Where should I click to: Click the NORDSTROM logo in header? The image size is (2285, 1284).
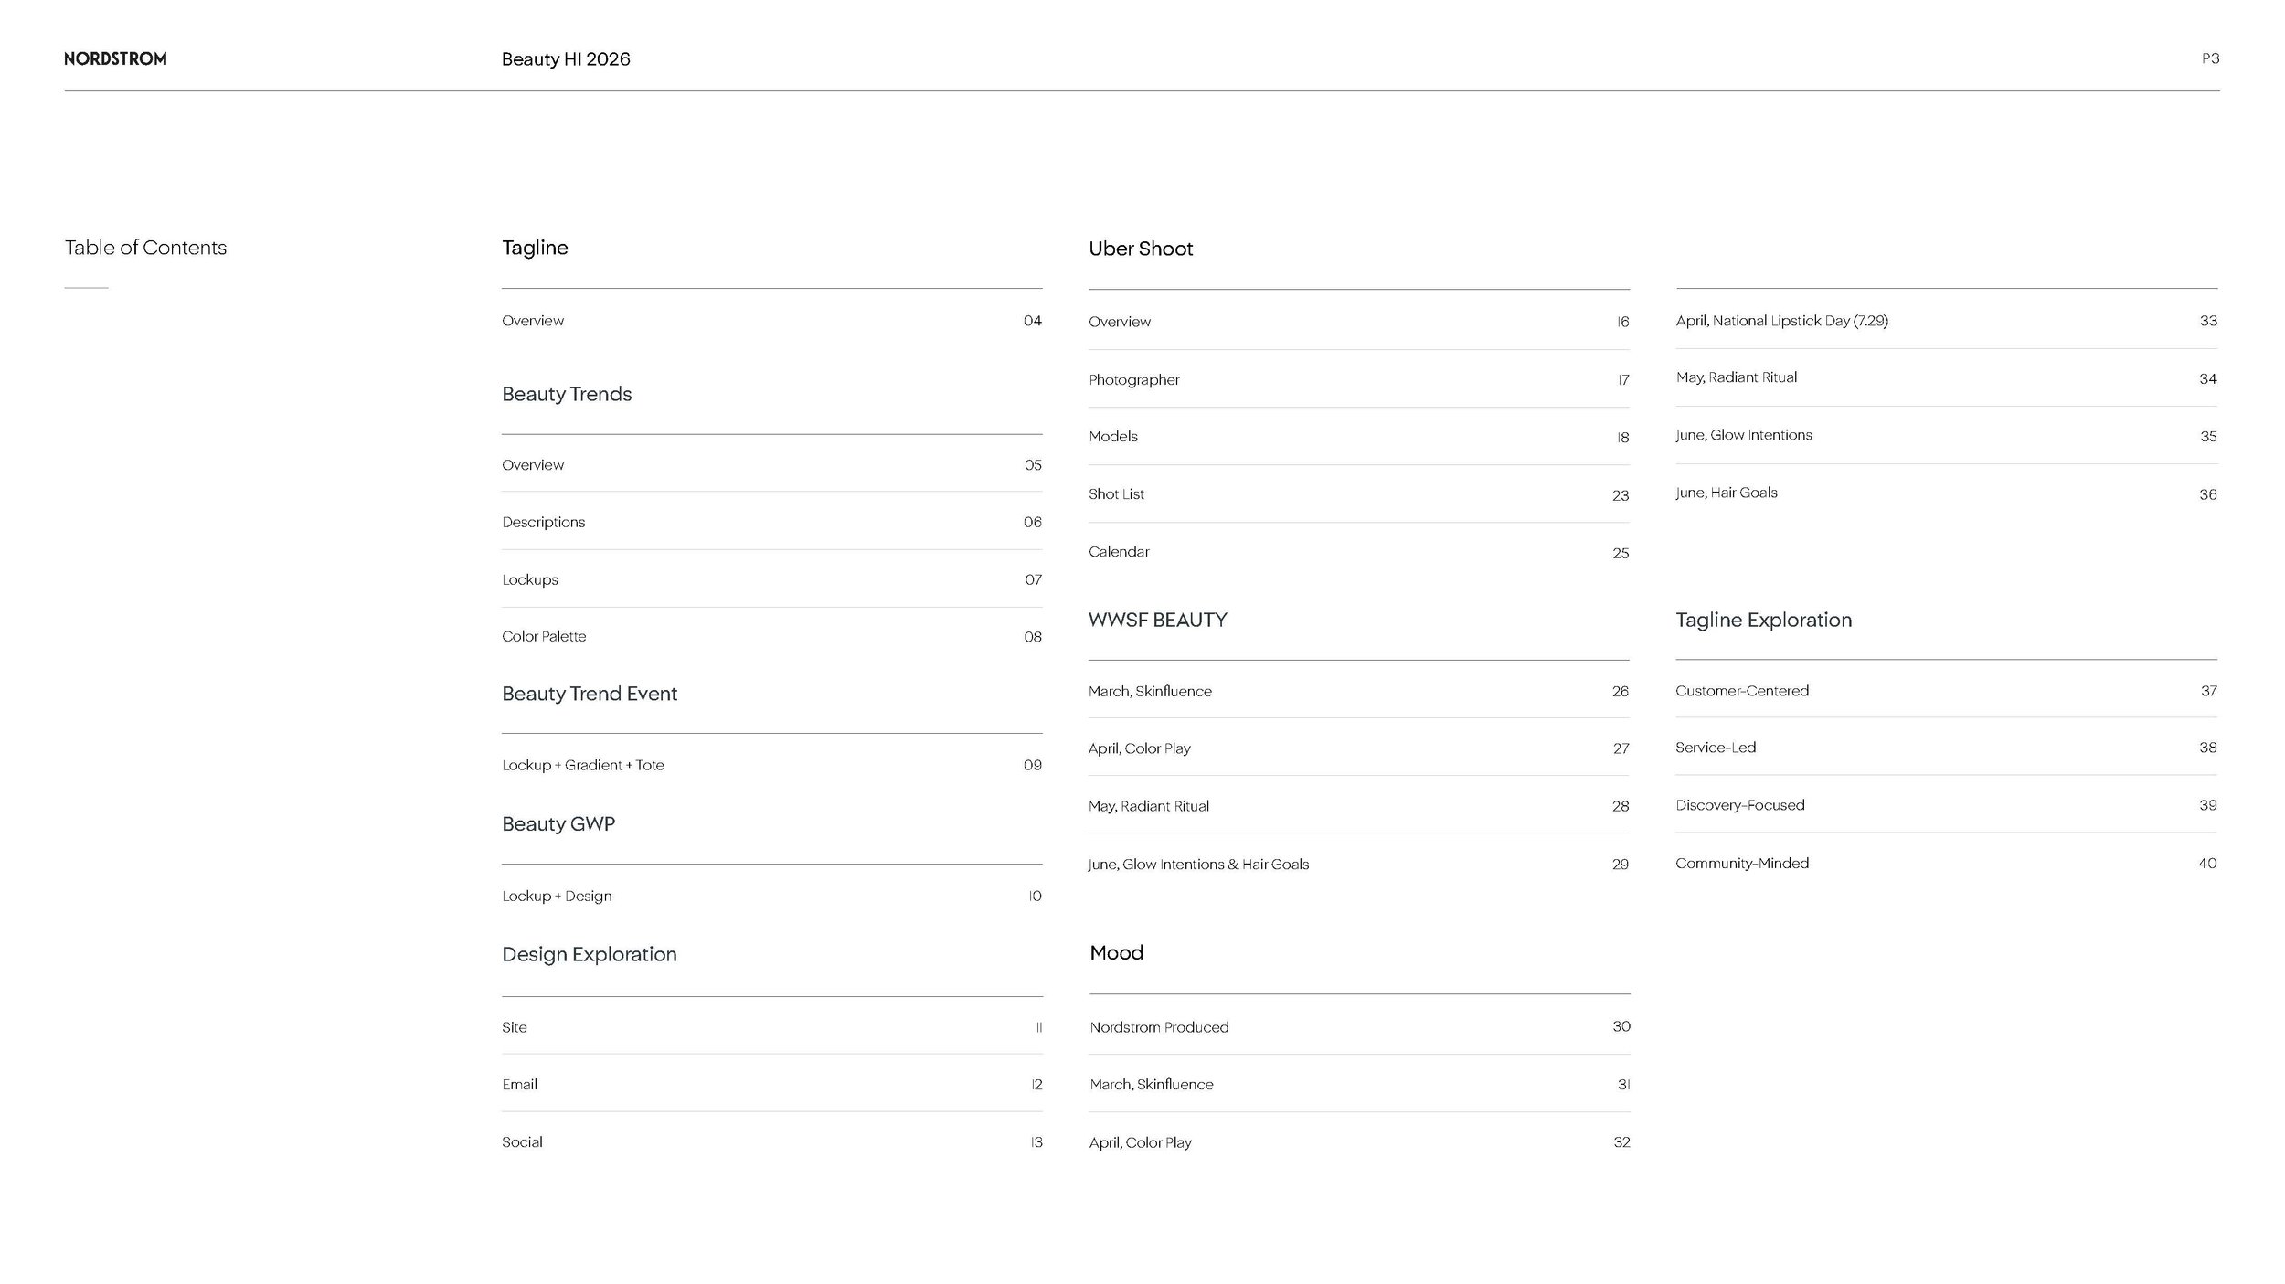115,58
